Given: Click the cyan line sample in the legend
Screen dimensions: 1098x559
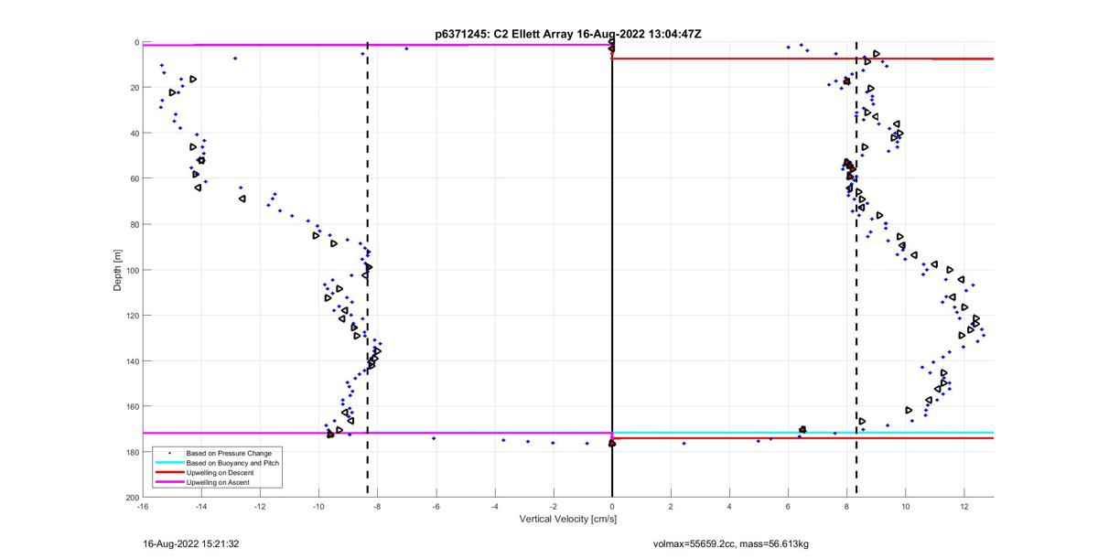Looking at the screenshot, I should 168,463.
